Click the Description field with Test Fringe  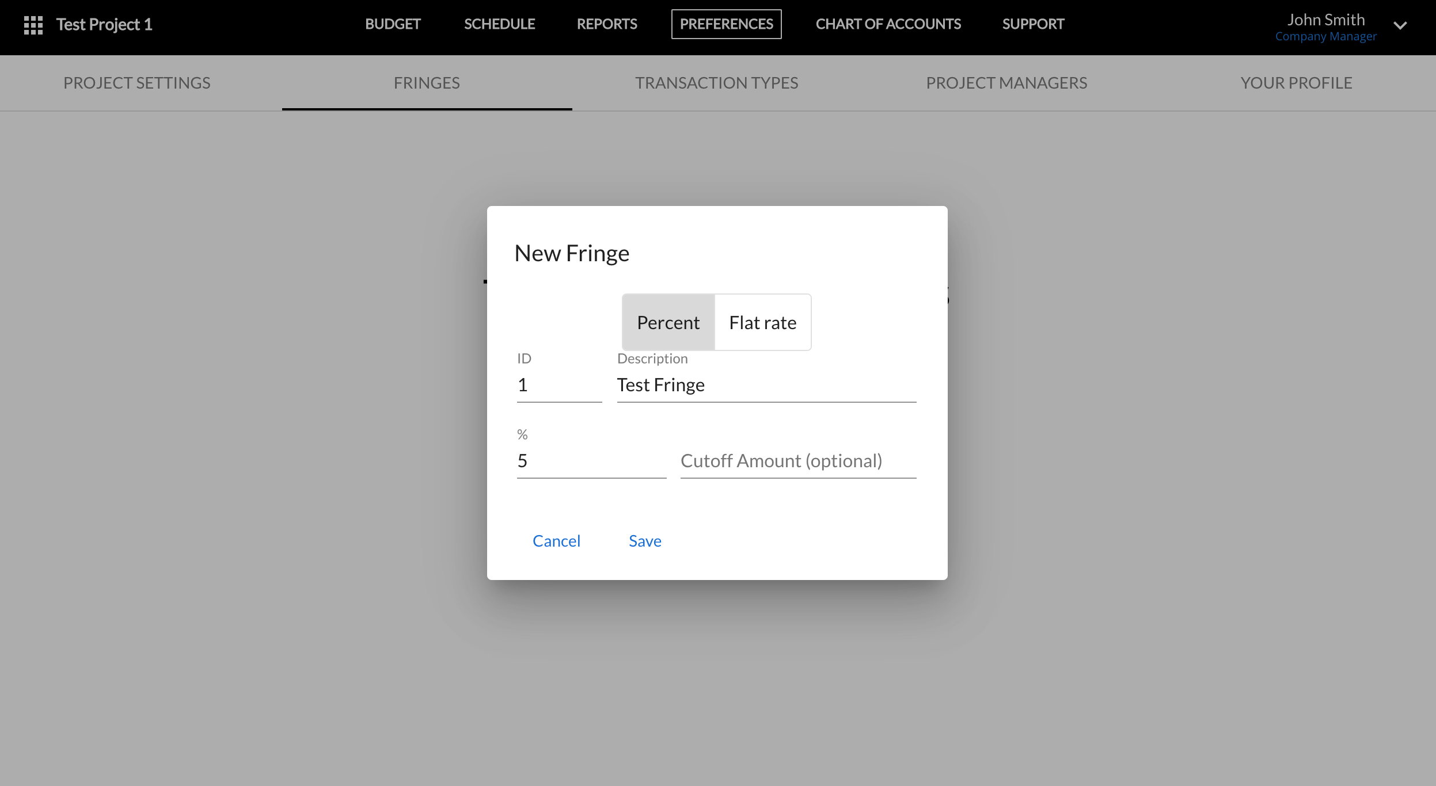pos(766,385)
